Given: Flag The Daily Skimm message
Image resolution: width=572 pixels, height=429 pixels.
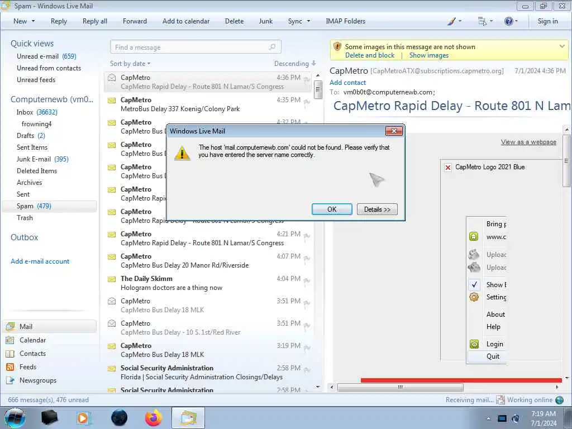Looking at the screenshot, I should point(307,280).
